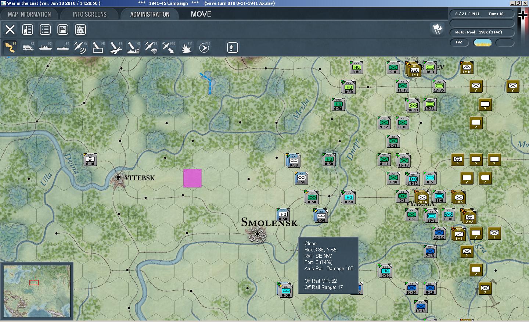Select the SEC 1=1 security unit stack
529x322 pixels.
coord(413,69)
